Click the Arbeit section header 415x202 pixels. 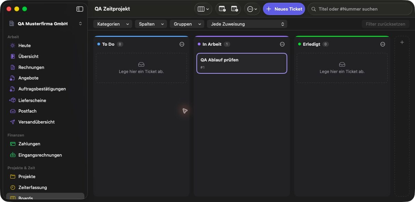coord(13,37)
